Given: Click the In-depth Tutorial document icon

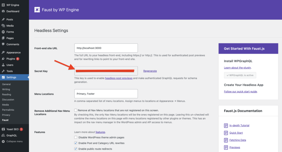Looking at the screenshot, I should [x=226, y=126].
